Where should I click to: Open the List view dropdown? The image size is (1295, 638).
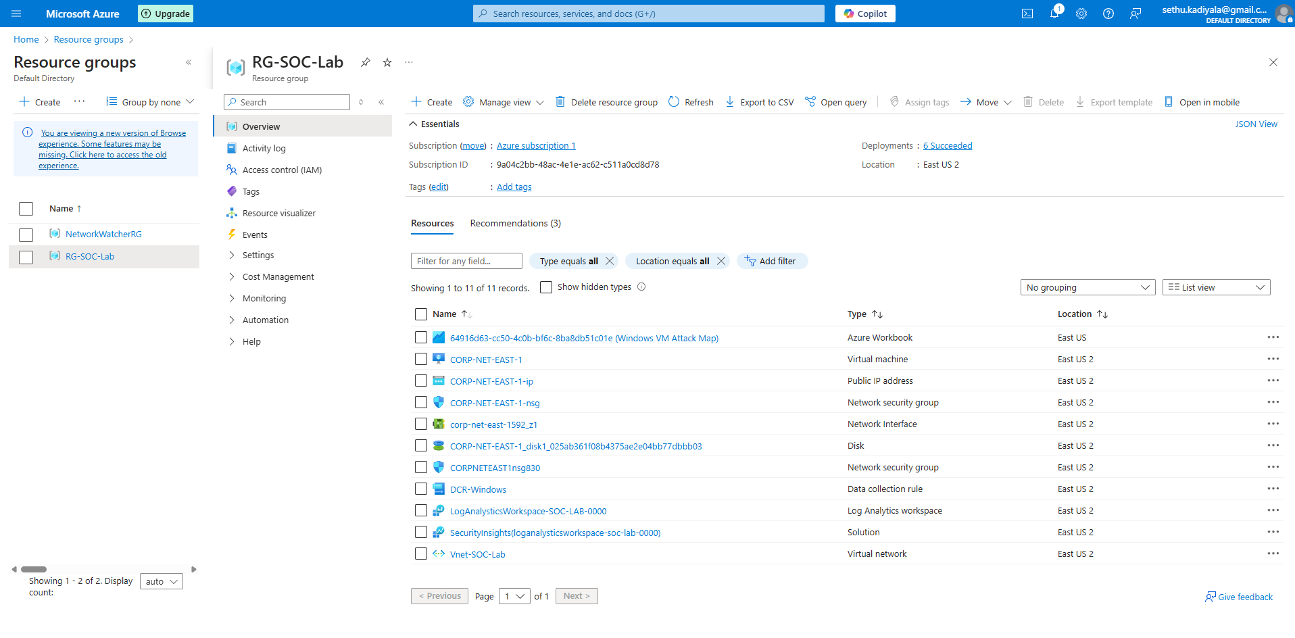1216,287
